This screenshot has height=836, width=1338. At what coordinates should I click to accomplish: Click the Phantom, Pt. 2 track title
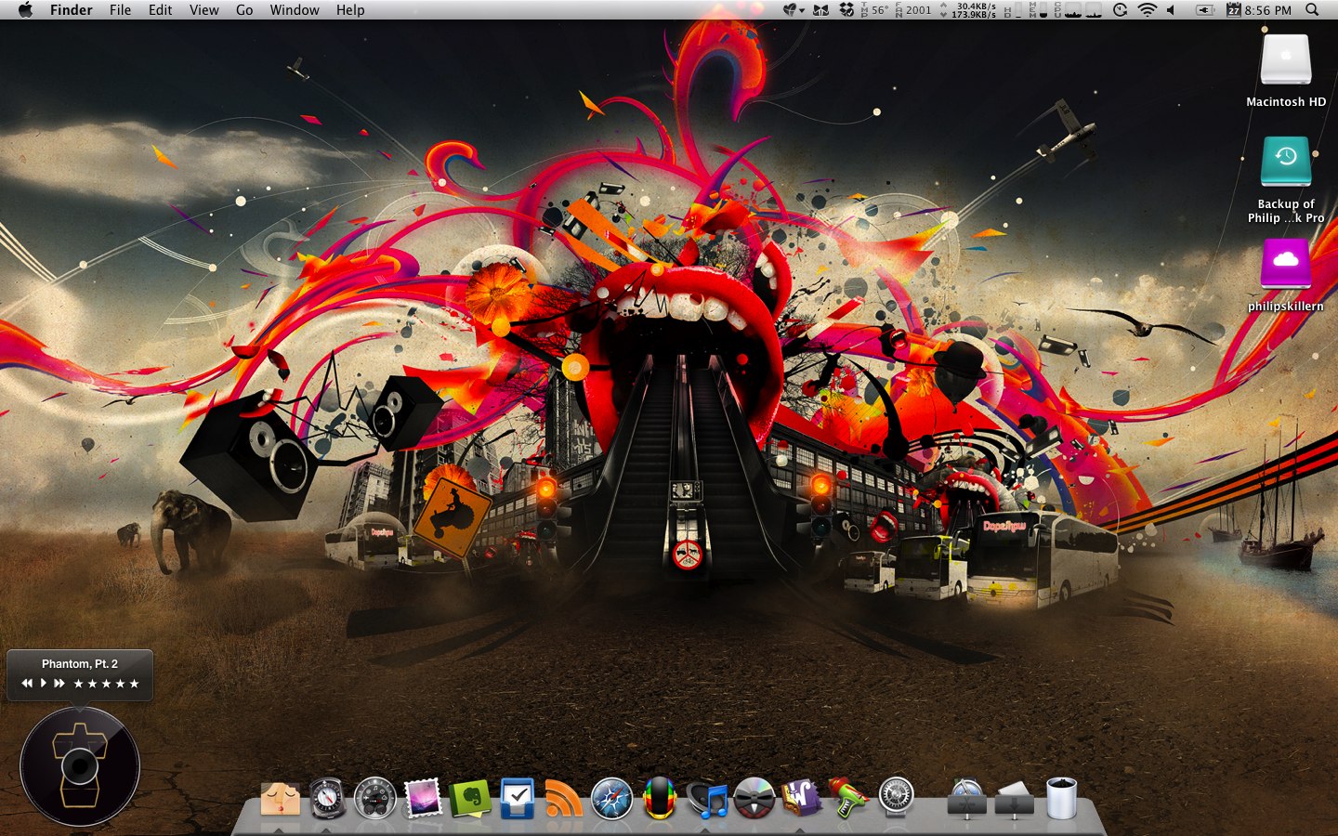80,663
